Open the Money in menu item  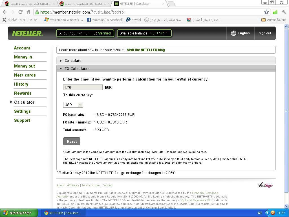[23, 57]
